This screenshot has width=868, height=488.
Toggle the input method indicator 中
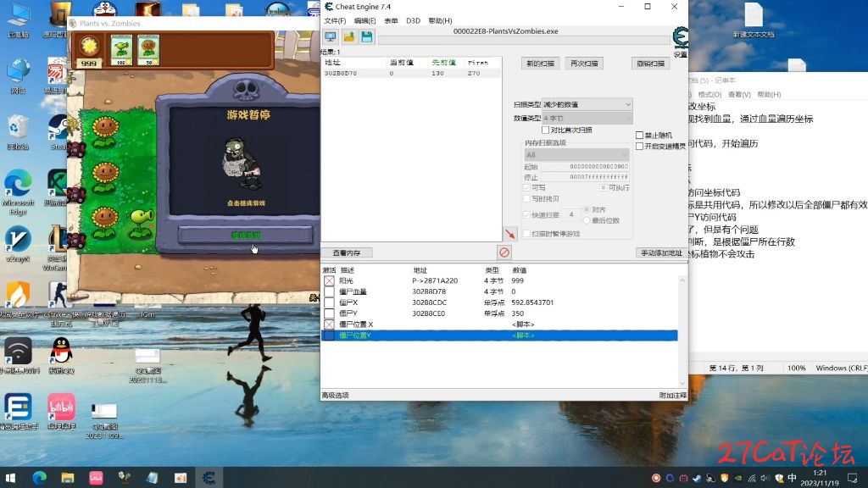(793, 478)
